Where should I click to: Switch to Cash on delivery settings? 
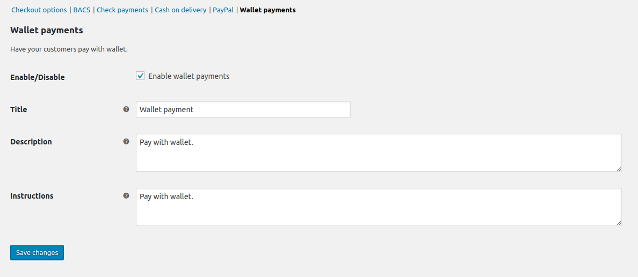[x=180, y=10]
